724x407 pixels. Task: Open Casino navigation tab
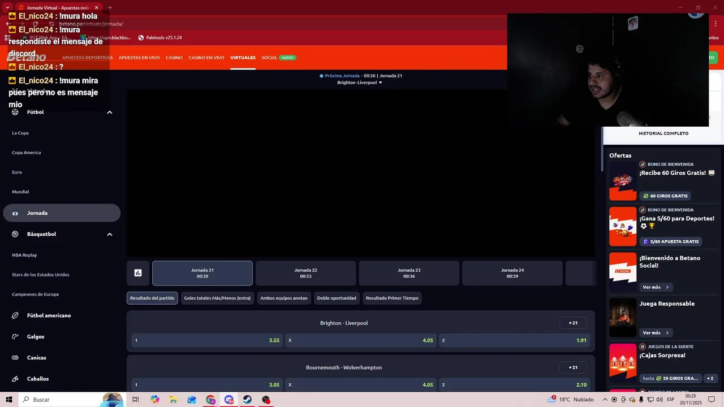[x=174, y=58]
